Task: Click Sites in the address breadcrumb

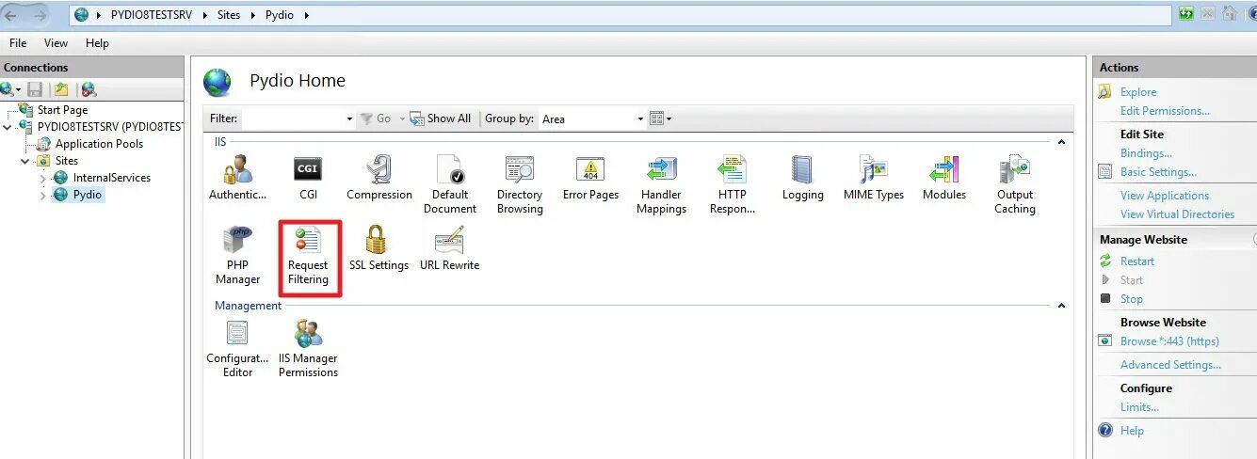Action: point(229,15)
